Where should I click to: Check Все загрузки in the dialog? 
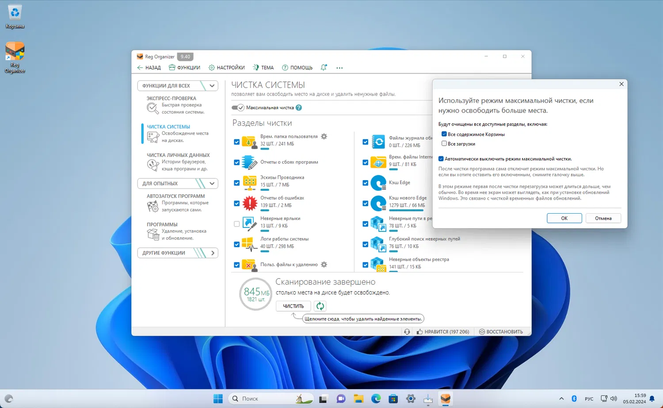click(444, 144)
